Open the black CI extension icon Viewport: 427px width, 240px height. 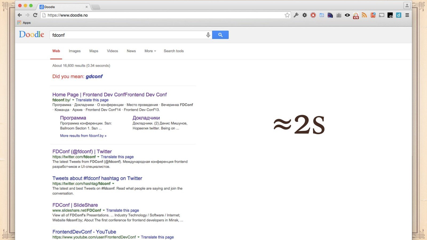(x=390, y=15)
